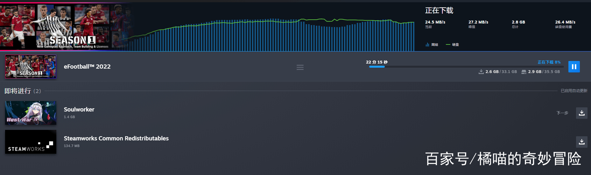Click the 正在下载 heading
This screenshot has width=591, height=175.
[x=439, y=10]
